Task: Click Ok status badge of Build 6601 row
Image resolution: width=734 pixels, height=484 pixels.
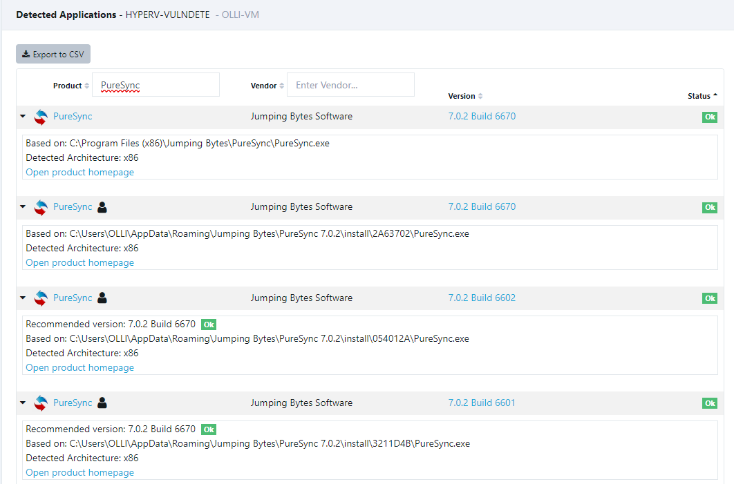Action: click(710, 403)
